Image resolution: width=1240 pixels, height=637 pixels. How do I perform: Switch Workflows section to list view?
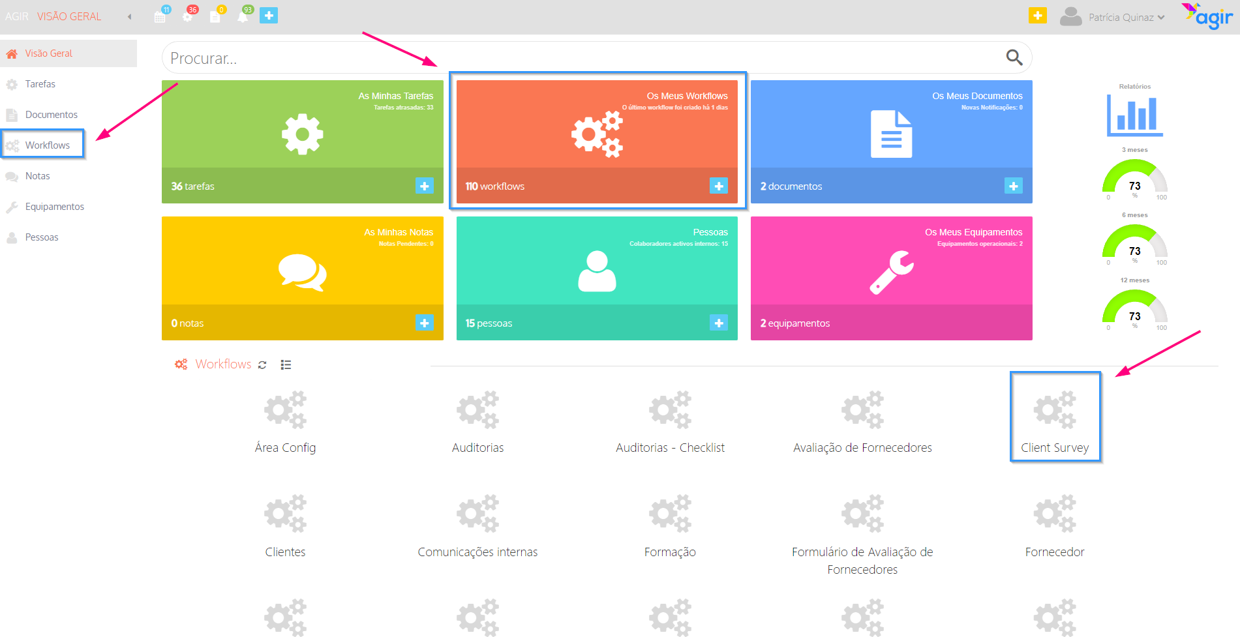(x=286, y=365)
